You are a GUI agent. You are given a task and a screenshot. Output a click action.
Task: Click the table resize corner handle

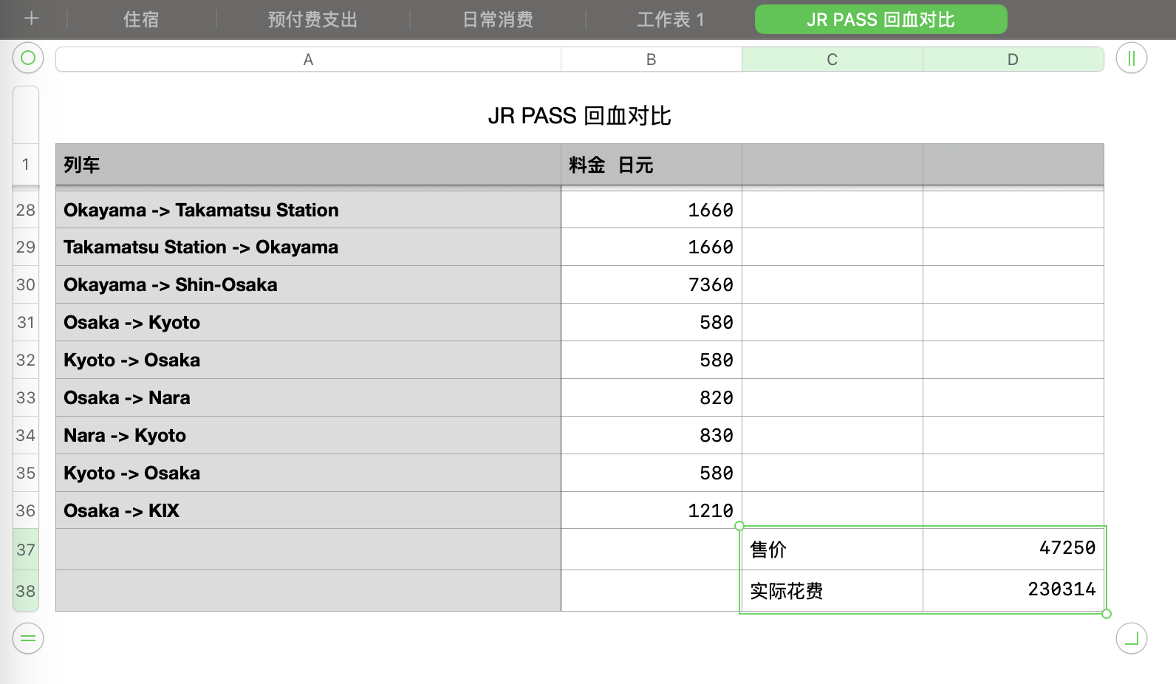click(1131, 638)
